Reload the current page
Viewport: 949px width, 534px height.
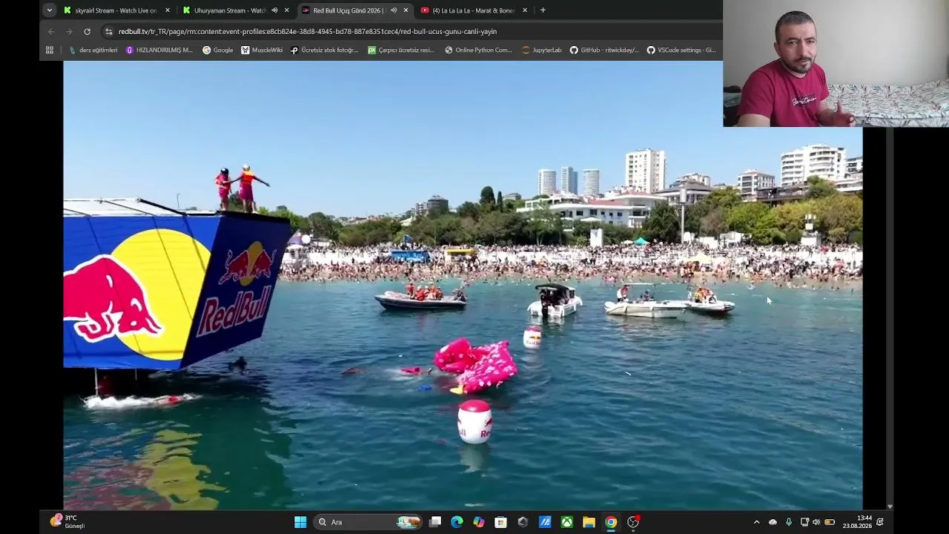(x=87, y=32)
